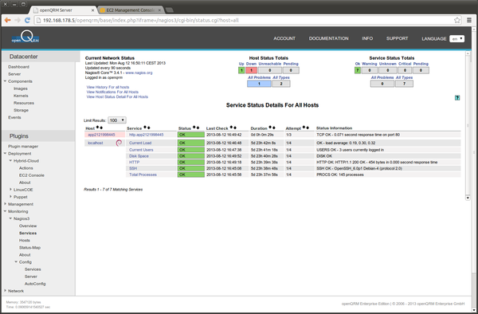Close the openQRM Server tab
Screen dimensions: 478x314
(93, 10)
